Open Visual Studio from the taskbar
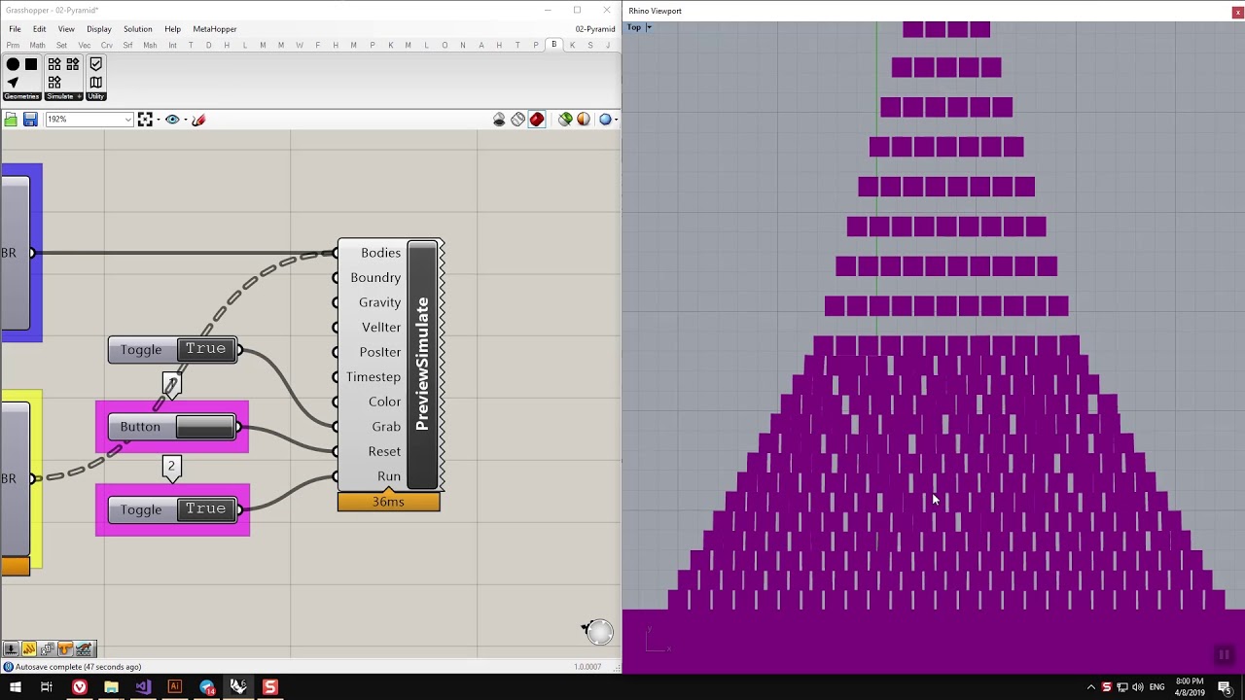This screenshot has height=700, width=1245. pyautogui.click(x=143, y=687)
